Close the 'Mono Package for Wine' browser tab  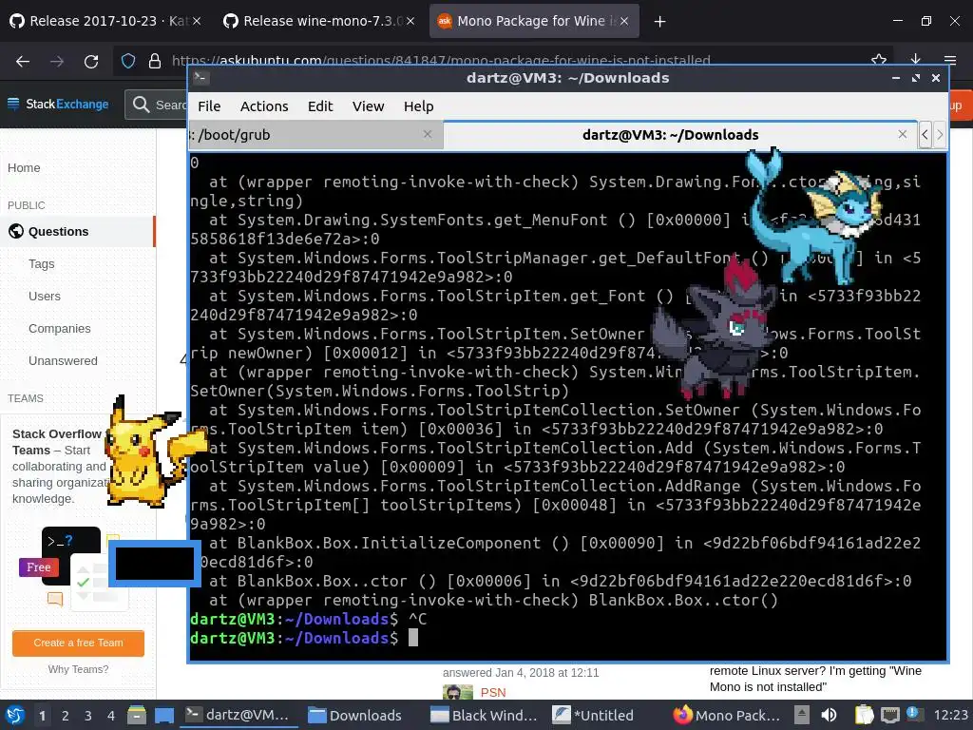coord(624,21)
